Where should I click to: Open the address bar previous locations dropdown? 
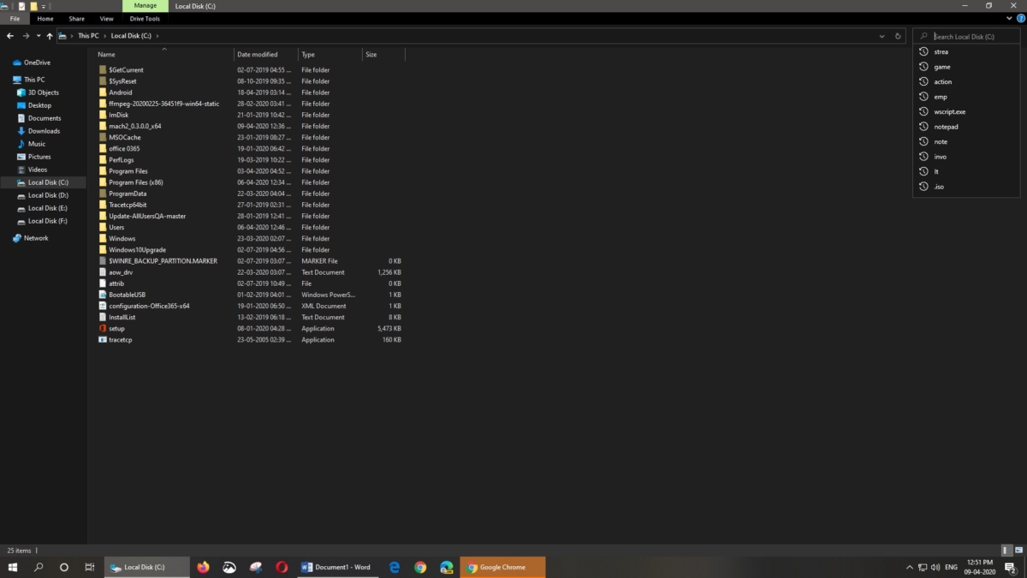point(882,36)
